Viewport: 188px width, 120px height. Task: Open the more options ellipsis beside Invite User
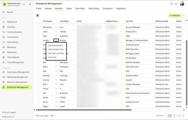[184, 15]
